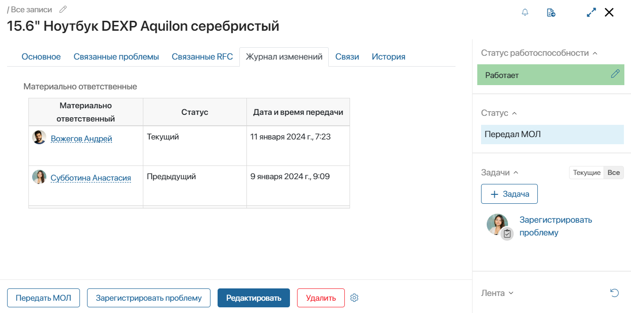Click the bottom Зарегистрировать проблему button
The image size is (631, 313).
point(149,298)
